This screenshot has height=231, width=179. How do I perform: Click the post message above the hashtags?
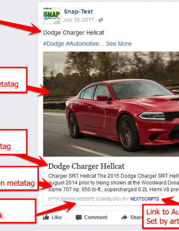[73, 33]
